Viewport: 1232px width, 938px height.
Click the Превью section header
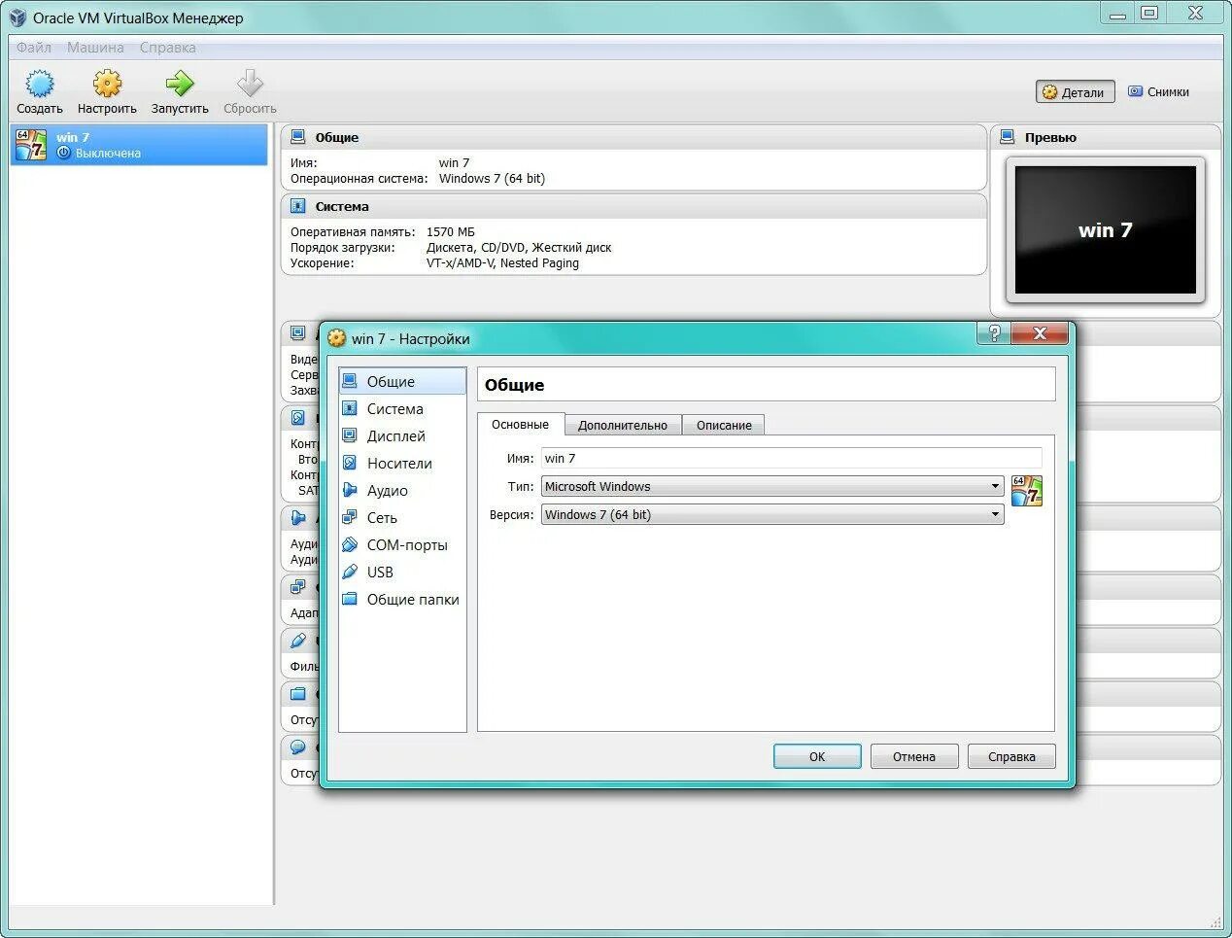(1106, 137)
